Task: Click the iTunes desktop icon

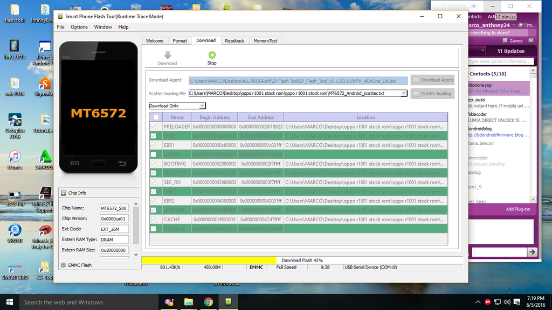Action: [x=15, y=158]
